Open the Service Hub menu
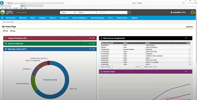Image resolution: width=197 pixels, height=100 pixels. 11,18
